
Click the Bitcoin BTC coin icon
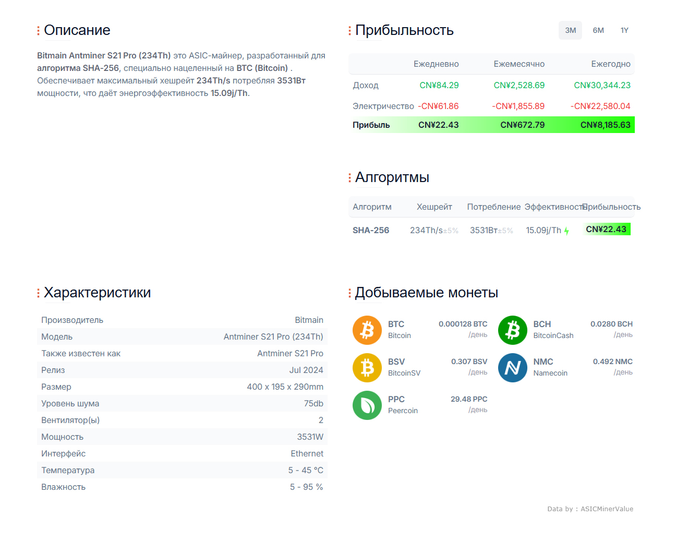point(367,330)
